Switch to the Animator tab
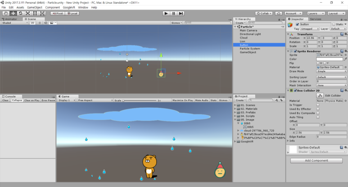This screenshot has height=187, width=348. point(9,19)
